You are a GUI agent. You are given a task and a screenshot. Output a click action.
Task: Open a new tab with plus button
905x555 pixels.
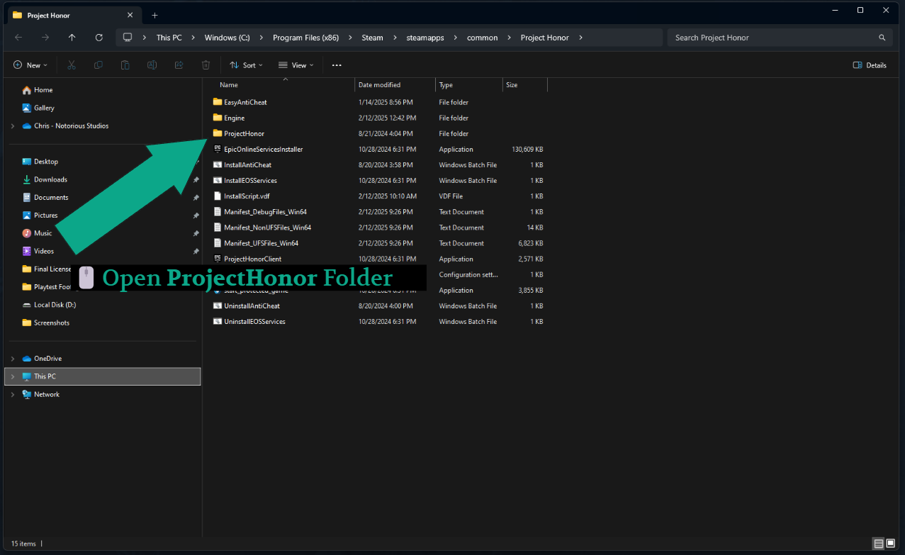click(x=154, y=15)
